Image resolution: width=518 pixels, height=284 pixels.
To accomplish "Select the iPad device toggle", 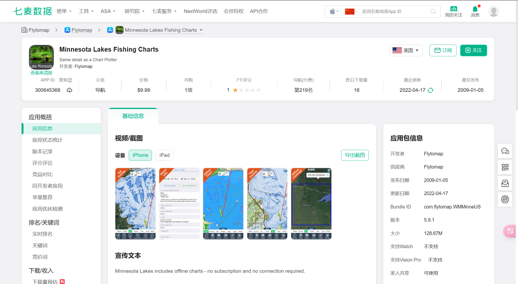I will (x=165, y=155).
